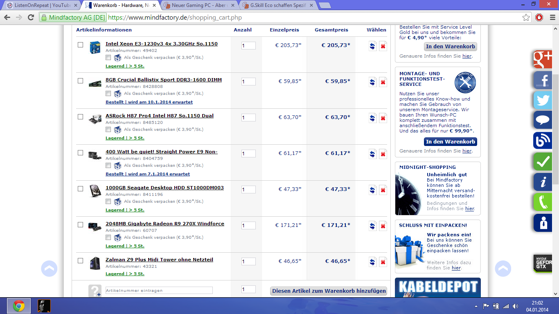Refresh the Gigabyte Radeon R9 270X row
The width and height of the screenshot is (559, 314).
372,226
